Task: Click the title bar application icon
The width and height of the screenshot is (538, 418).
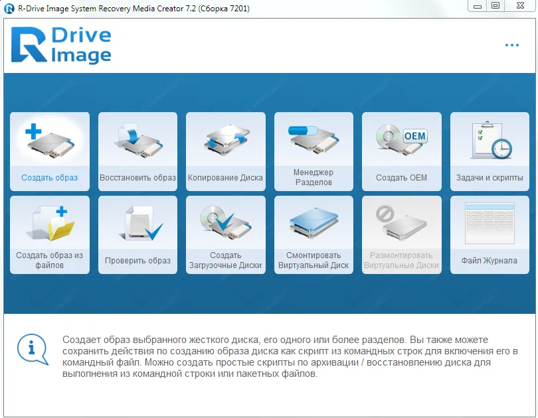Action: 9,8
